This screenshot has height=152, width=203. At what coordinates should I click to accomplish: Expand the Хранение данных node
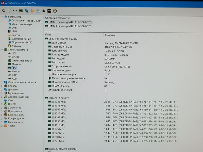tap(2, 97)
